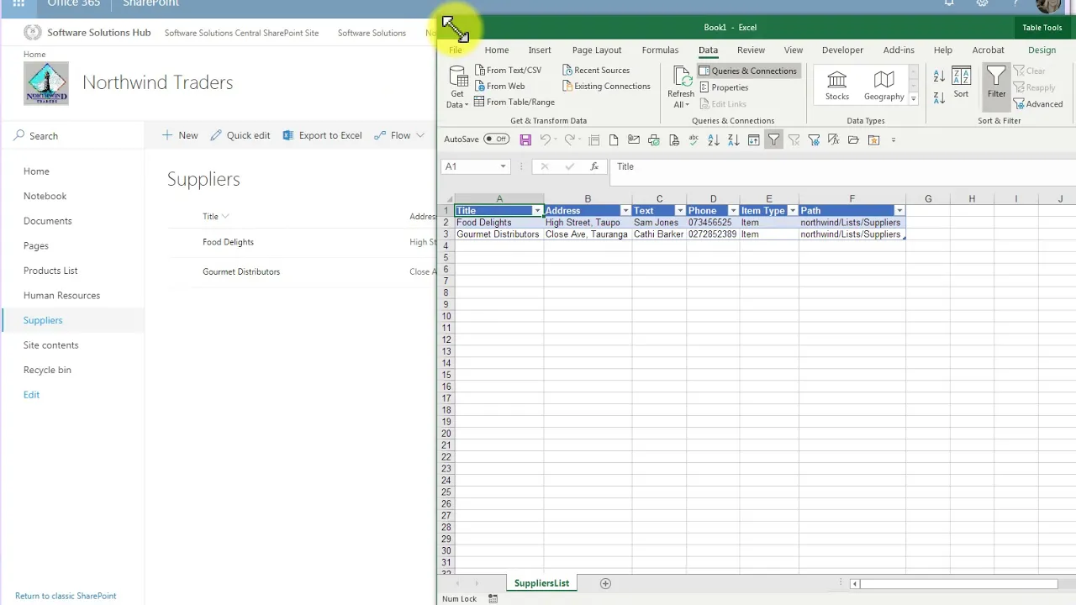Viewport: 1076px width, 605px height.
Task: Customize Quick Access Toolbar dropdown
Action: [x=894, y=140]
